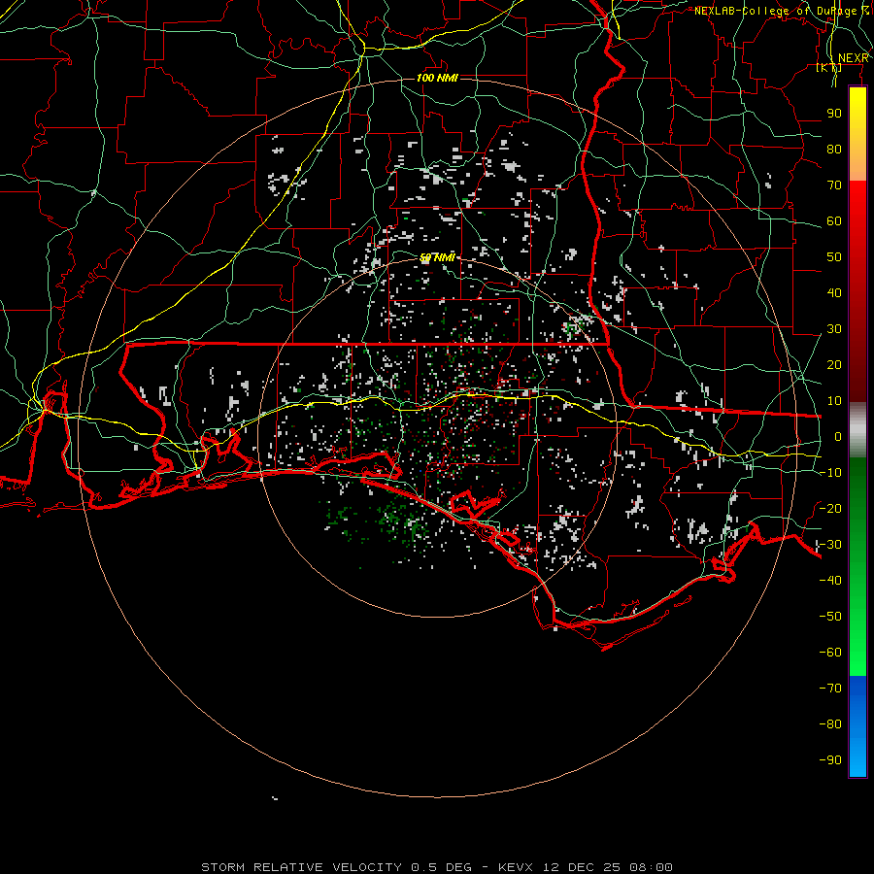Screen dimensions: 874x874
Task: Click the -40 value on the velocity scale
Action: pos(830,581)
